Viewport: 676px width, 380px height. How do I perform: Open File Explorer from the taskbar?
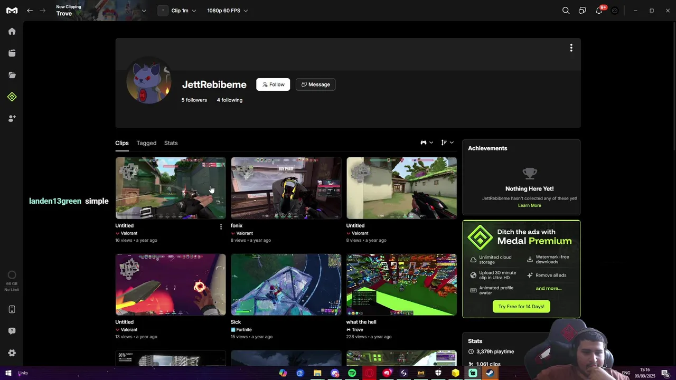(x=317, y=373)
